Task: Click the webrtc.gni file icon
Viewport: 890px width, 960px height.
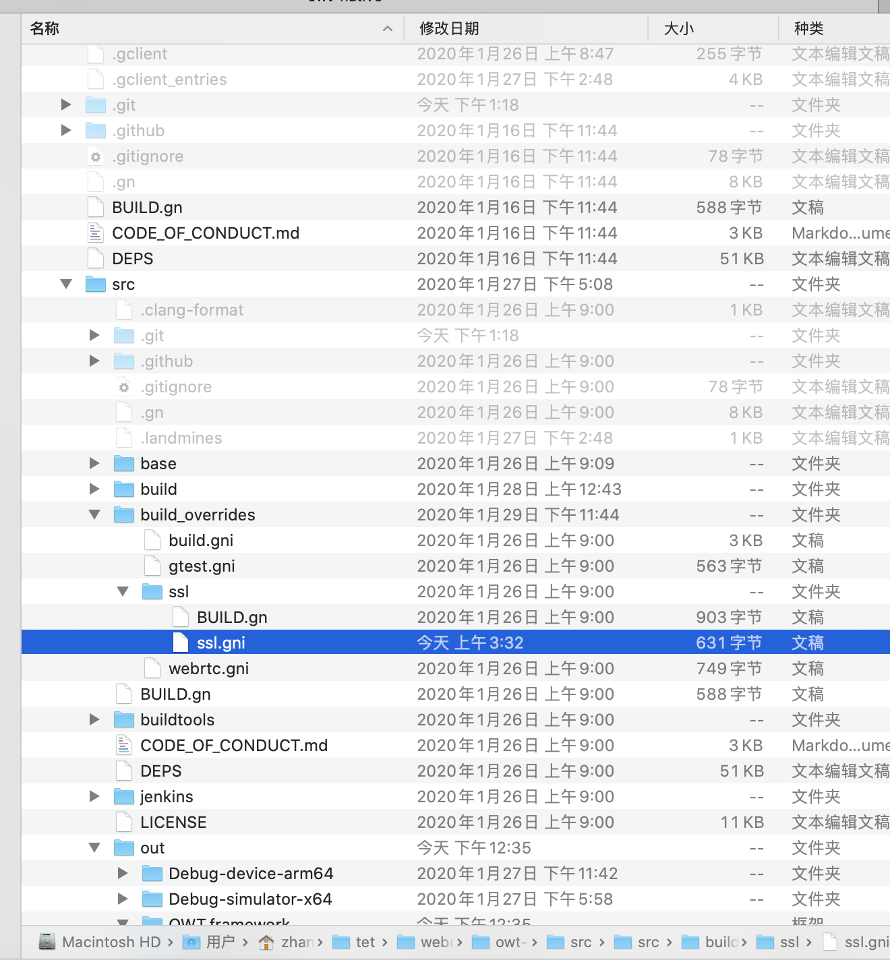Action: click(152, 668)
